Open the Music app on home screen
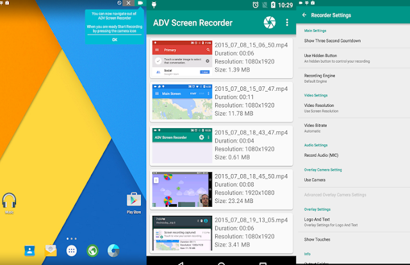 click(9, 203)
